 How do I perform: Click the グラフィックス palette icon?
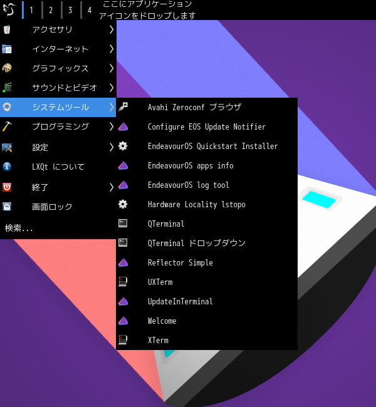click(x=7, y=68)
